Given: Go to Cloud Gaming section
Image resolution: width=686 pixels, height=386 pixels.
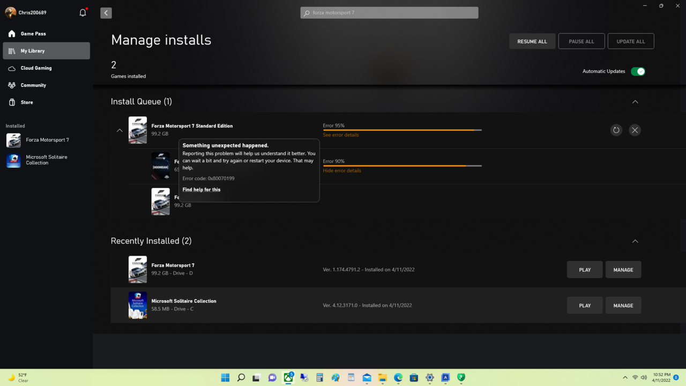Looking at the screenshot, I should point(36,68).
